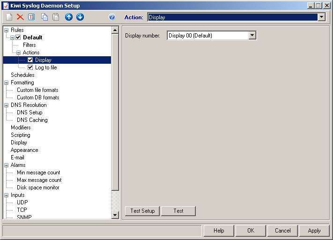Select the top-level Display settings item

19,142
